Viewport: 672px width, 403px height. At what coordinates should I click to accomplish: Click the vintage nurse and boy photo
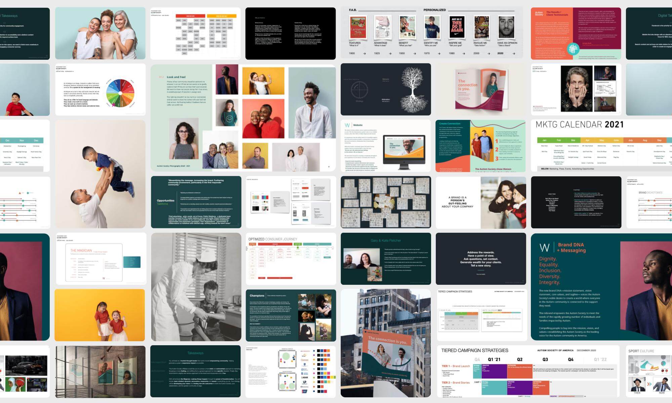click(196, 287)
